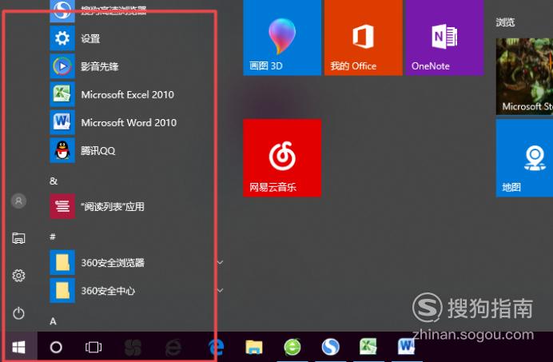Click the 腾讯QQ text label
The height and width of the screenshot is (362, 553).
click(x=98, y=151)
